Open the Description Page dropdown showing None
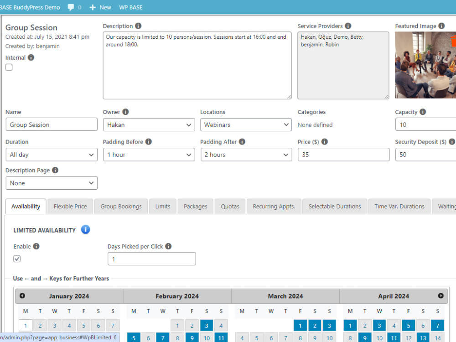 tap(52, 183)
